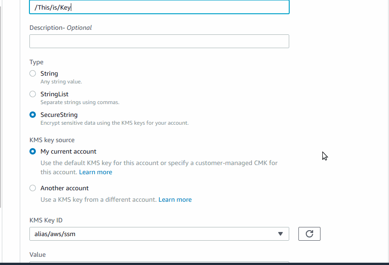Click the 'Any string value.' helper text
This screenshot has height=265, width=389.
click(61, 82)
